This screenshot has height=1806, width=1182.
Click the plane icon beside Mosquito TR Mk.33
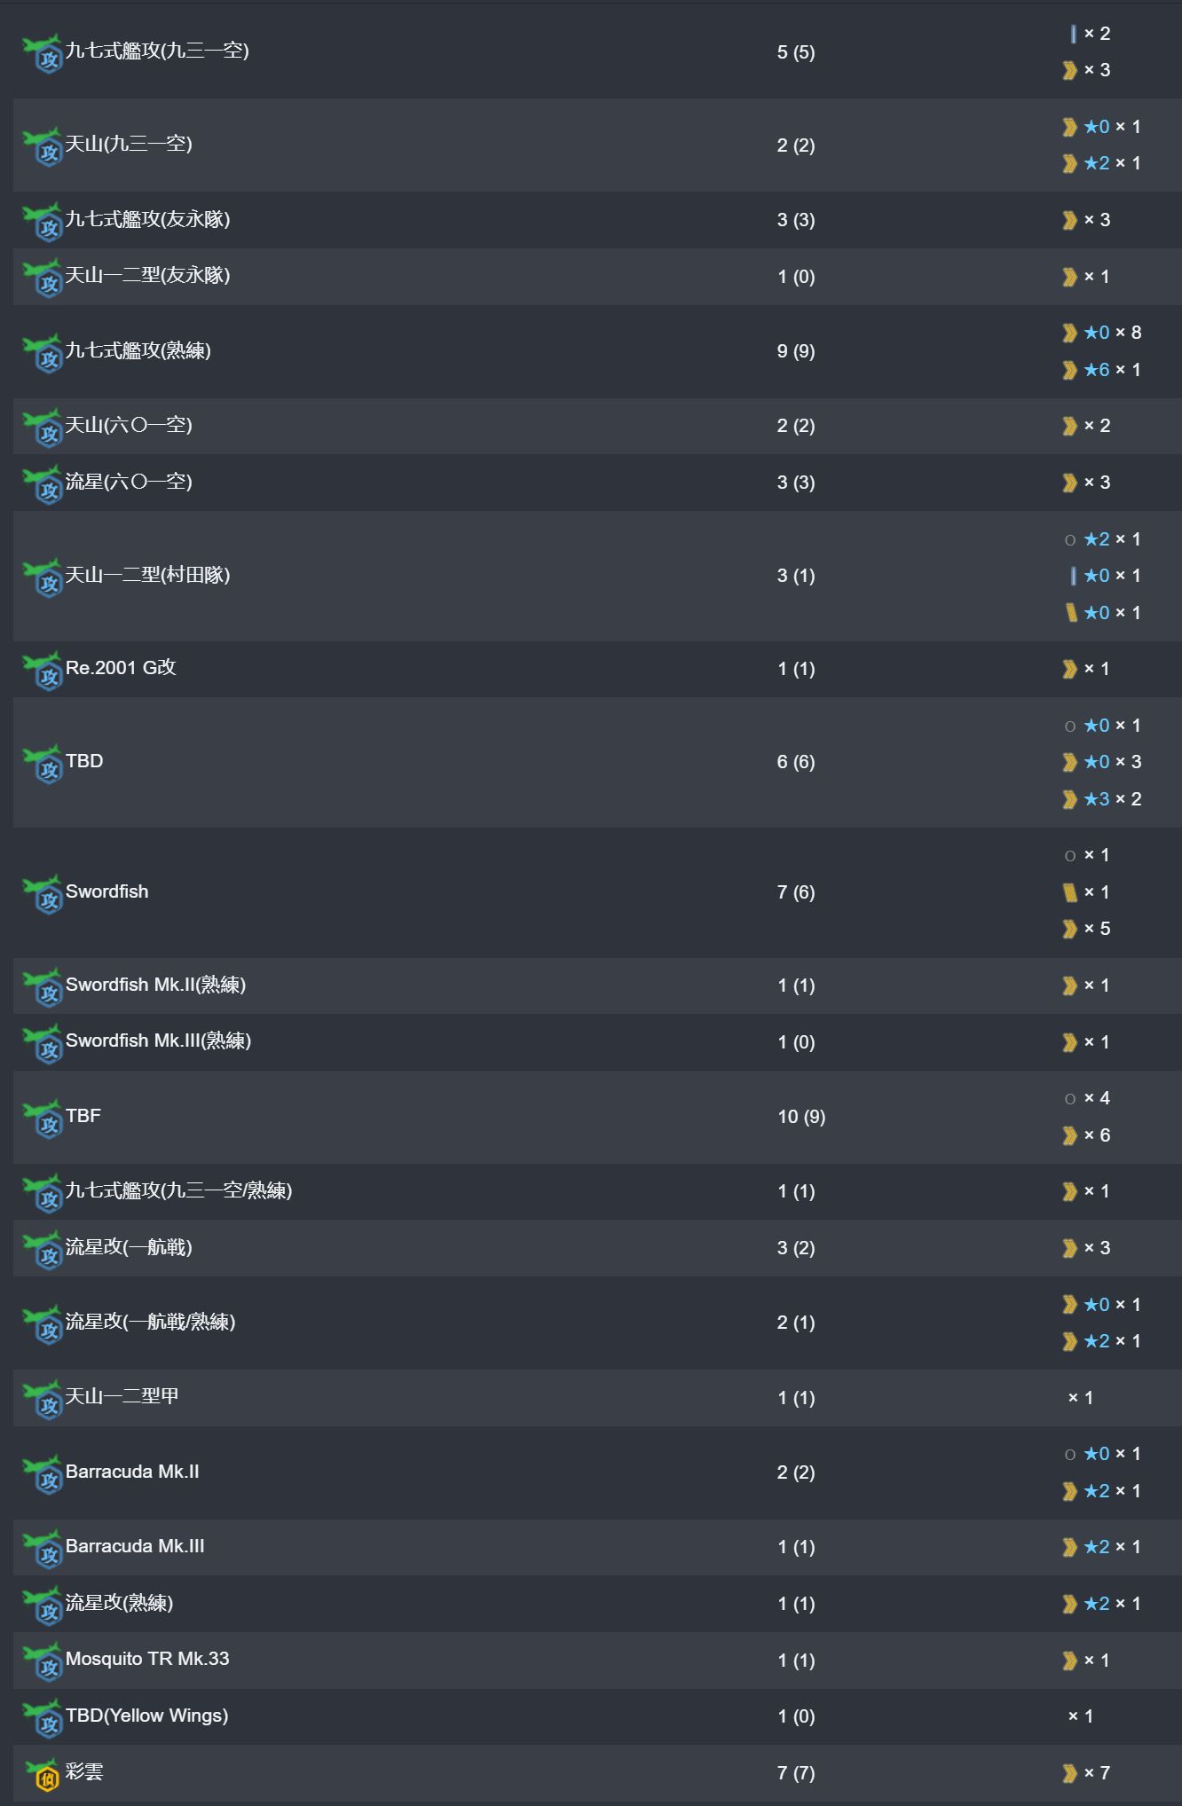pos(42,1661)
